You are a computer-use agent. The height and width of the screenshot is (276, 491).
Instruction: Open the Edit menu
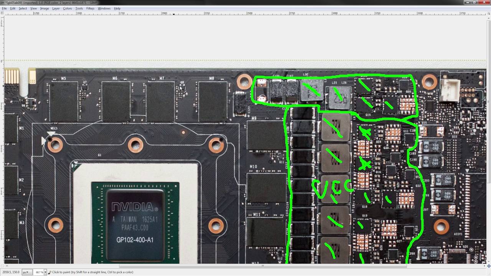click(13, 8)
